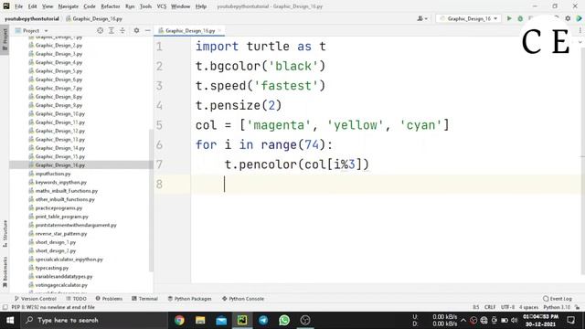Open the Event Log
Screen dimensions: 585x329
[x=558, y=299]
